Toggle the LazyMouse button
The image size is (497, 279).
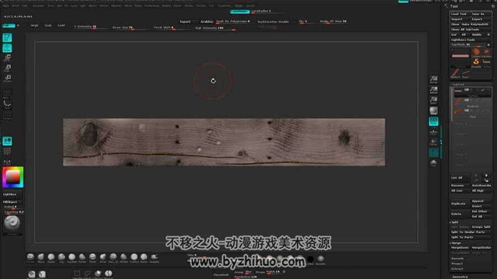click(x=240, y=12)
